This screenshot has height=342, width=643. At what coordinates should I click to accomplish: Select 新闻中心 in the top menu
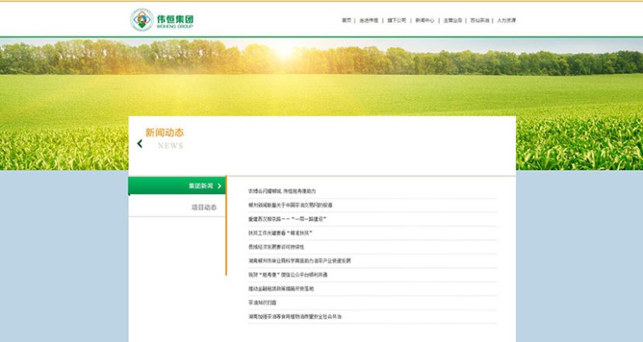pos(425,20)
